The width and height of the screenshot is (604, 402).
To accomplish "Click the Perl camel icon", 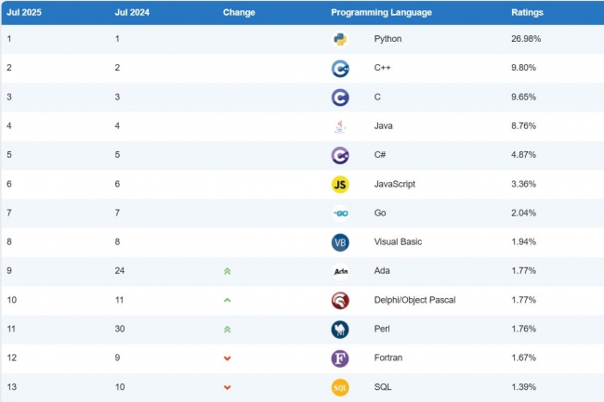I will point(340,330).
